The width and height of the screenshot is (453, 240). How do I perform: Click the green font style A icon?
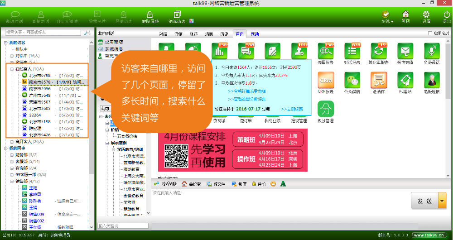pyautogui.click(x=283, y=184)
